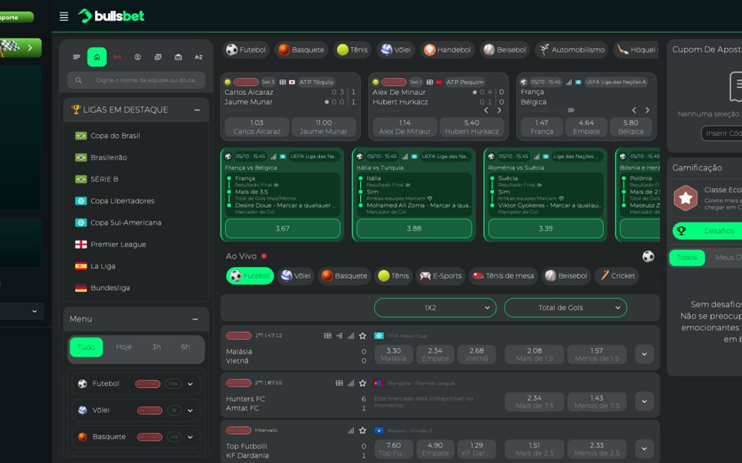Go to next market on De Minaur card

pyautogui.click(x=499, y=110)
